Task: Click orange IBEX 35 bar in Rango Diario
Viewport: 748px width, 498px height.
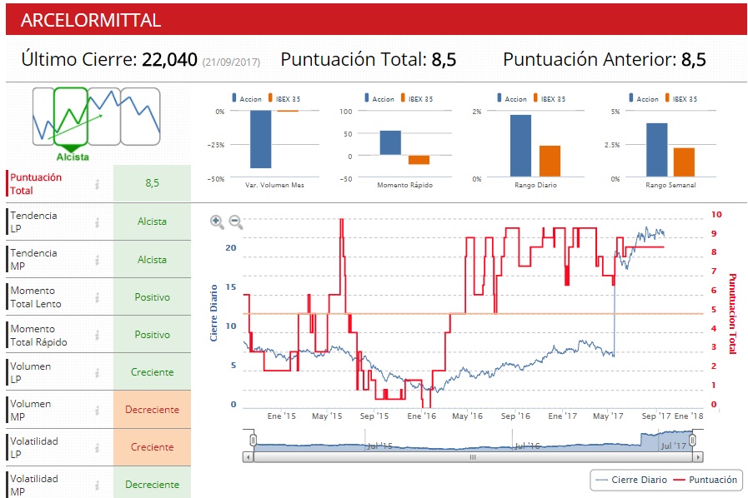Action: (x=550, y=161)
